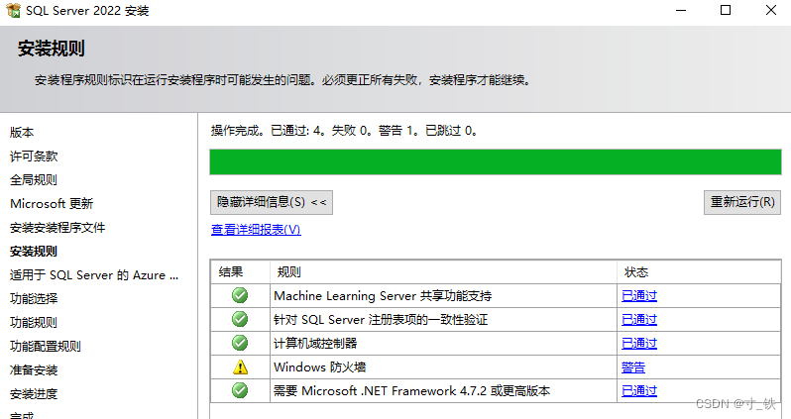Open the 警告 link for Windows 防火墙
791x419 pixels.
[x=633, y=367]
